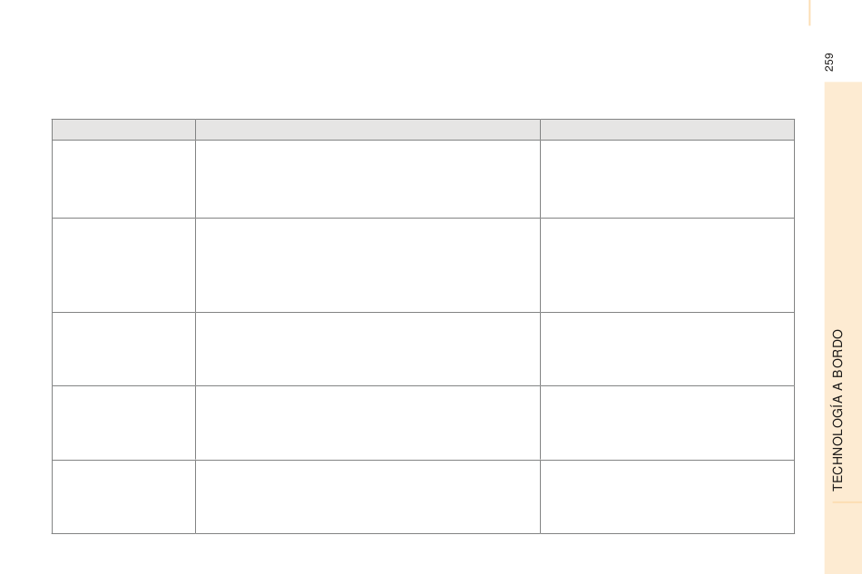862x574 pixels.
Task: Select third body row narrow cell
Action: [123, 349]
